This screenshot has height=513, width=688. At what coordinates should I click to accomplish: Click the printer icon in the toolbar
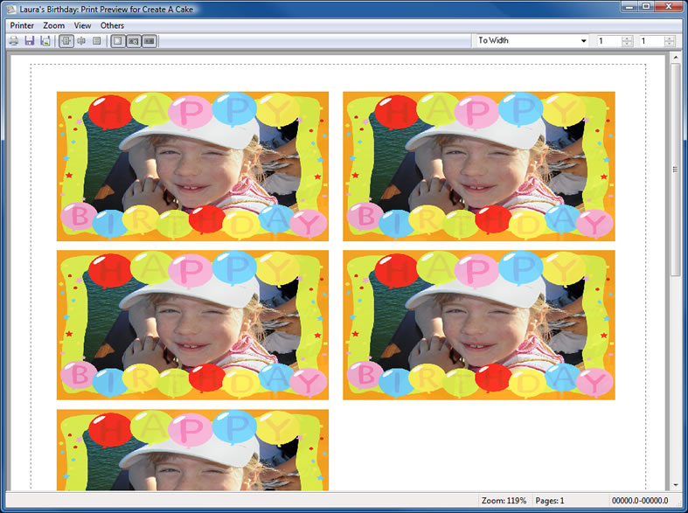[14, 41]
